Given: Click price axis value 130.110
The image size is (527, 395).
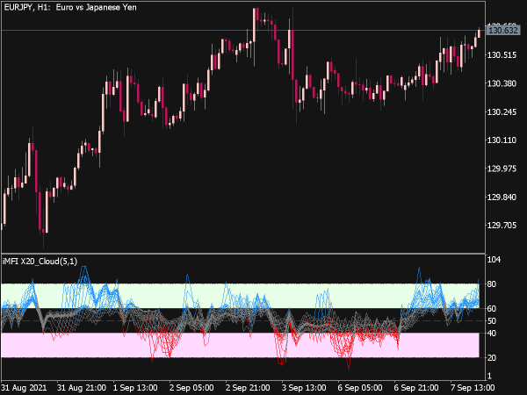Looking at the screenshot, I should click(502, 140).
